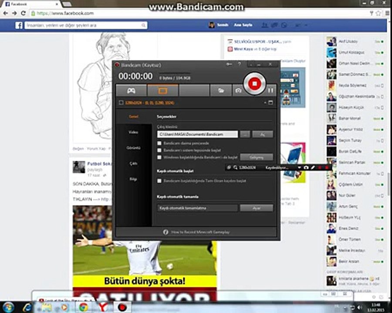Take a screenshot with Bandicam camera icon
This screenshot has width=392, height=313.
238,90
